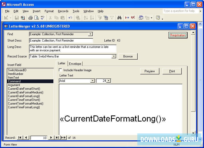
Task: Select SwitchboardID in Insert Field list
Action: [30, 70]
